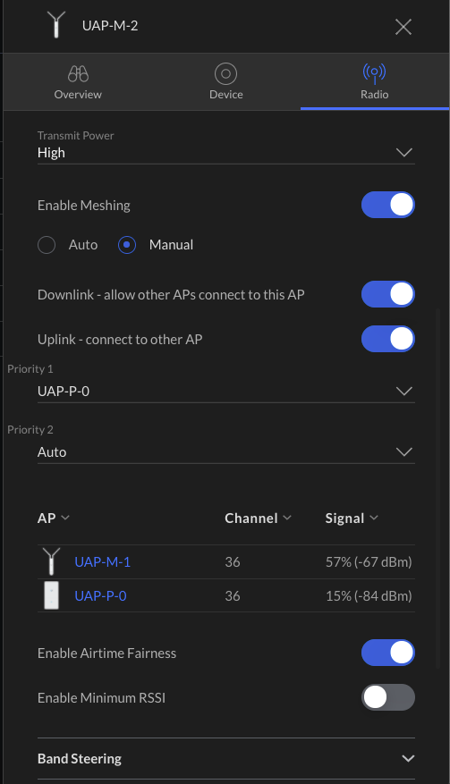Switch to the Overview tab

[x=78, y=82]
